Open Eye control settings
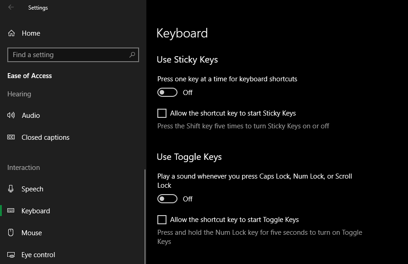 point(38,254)
